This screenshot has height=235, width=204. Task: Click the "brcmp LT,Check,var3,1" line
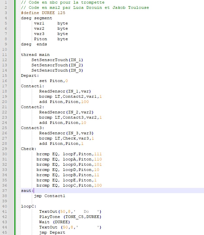click(67, 138)
